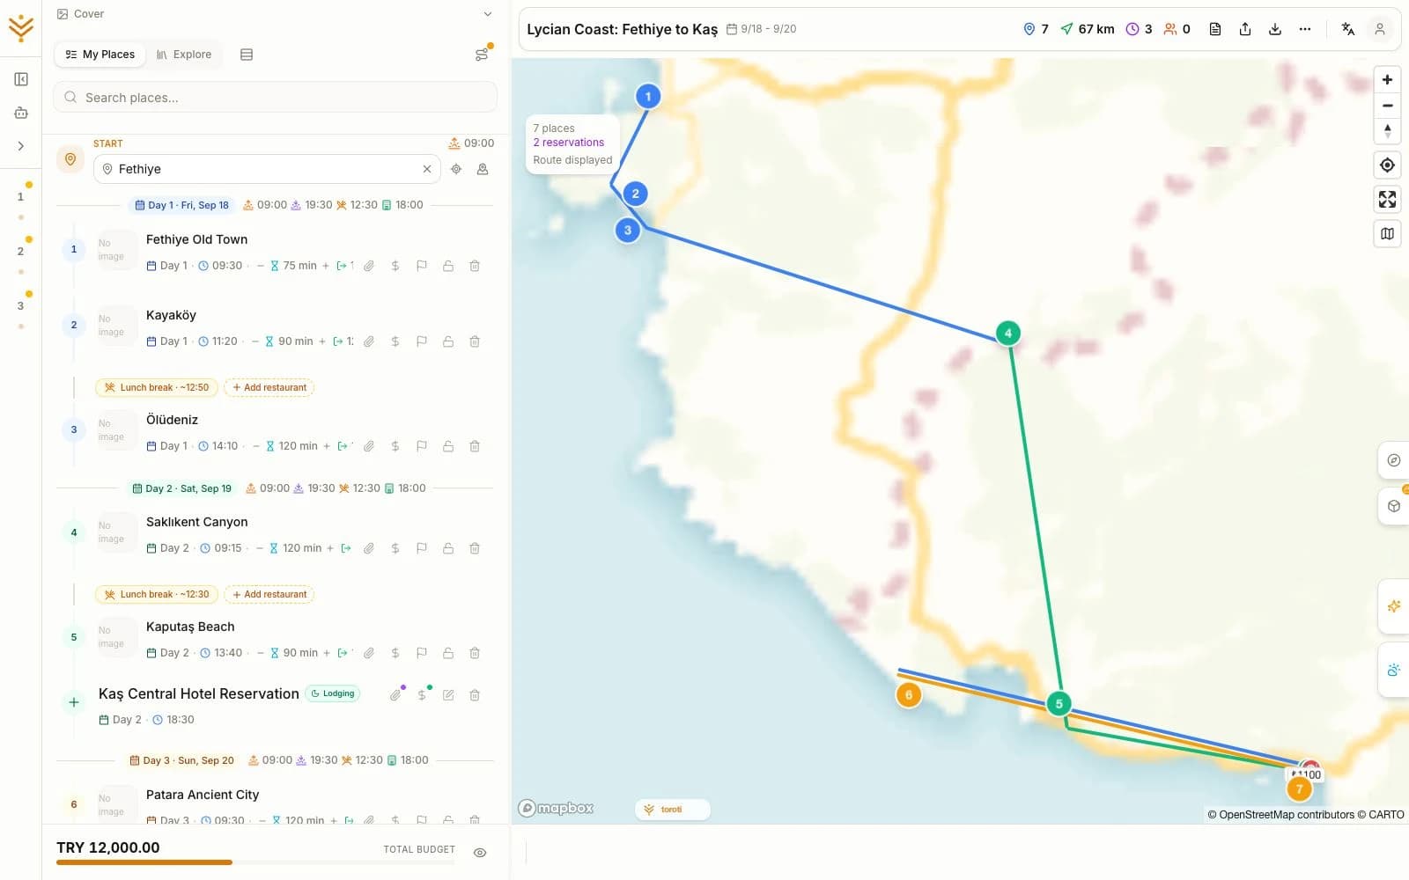Delete the Ölüdeniz stop
The image size is (1409, 880).
[x=475, y=446]
